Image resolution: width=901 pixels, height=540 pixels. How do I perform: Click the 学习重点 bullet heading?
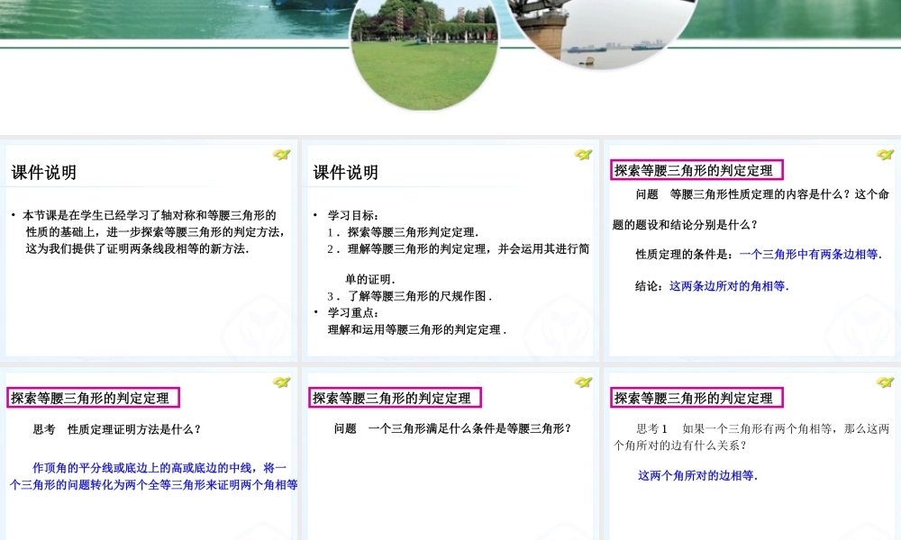click(353, 313)
